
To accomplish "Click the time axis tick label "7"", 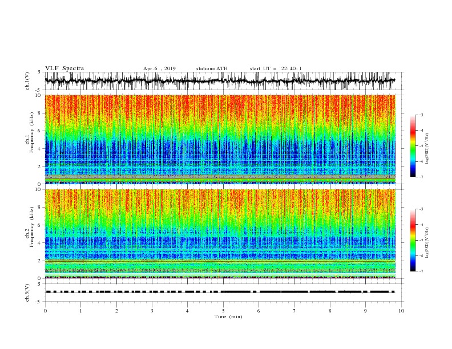I will tap(294, 311).
